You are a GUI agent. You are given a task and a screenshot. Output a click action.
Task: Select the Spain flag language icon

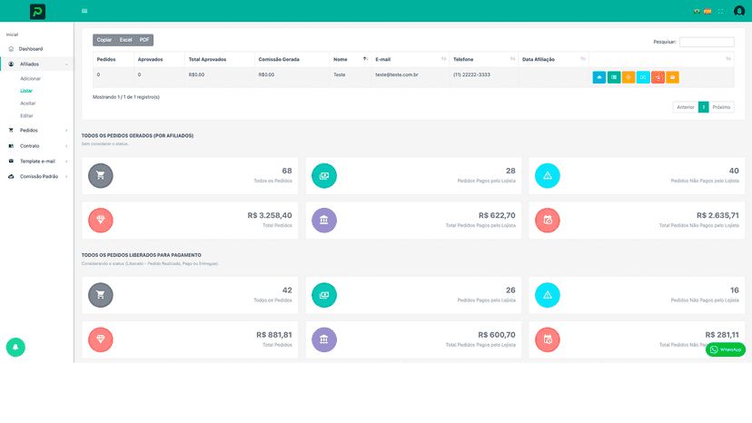pyautogui.click(x=707, y=11)
